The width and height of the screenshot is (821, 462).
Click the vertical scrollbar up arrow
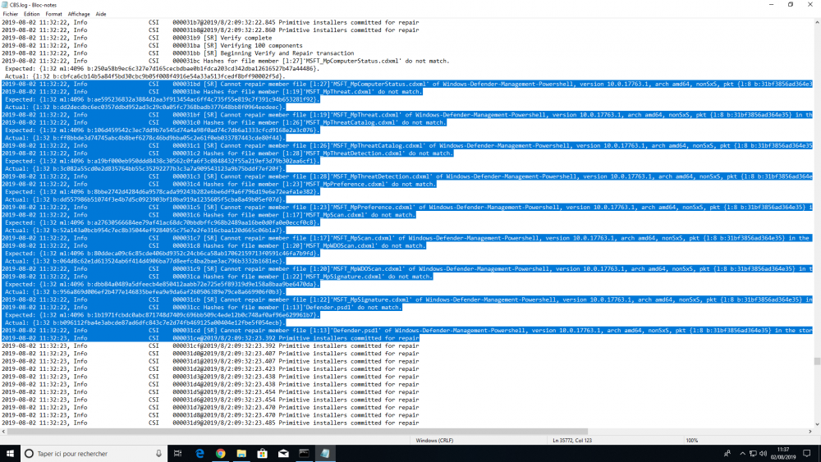[817, 22]
